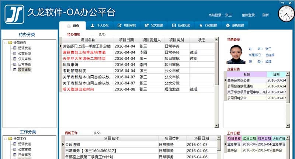Select 公文审核 under 全部待办
Viewport: 295px width, 159px height.
(24, 59)
